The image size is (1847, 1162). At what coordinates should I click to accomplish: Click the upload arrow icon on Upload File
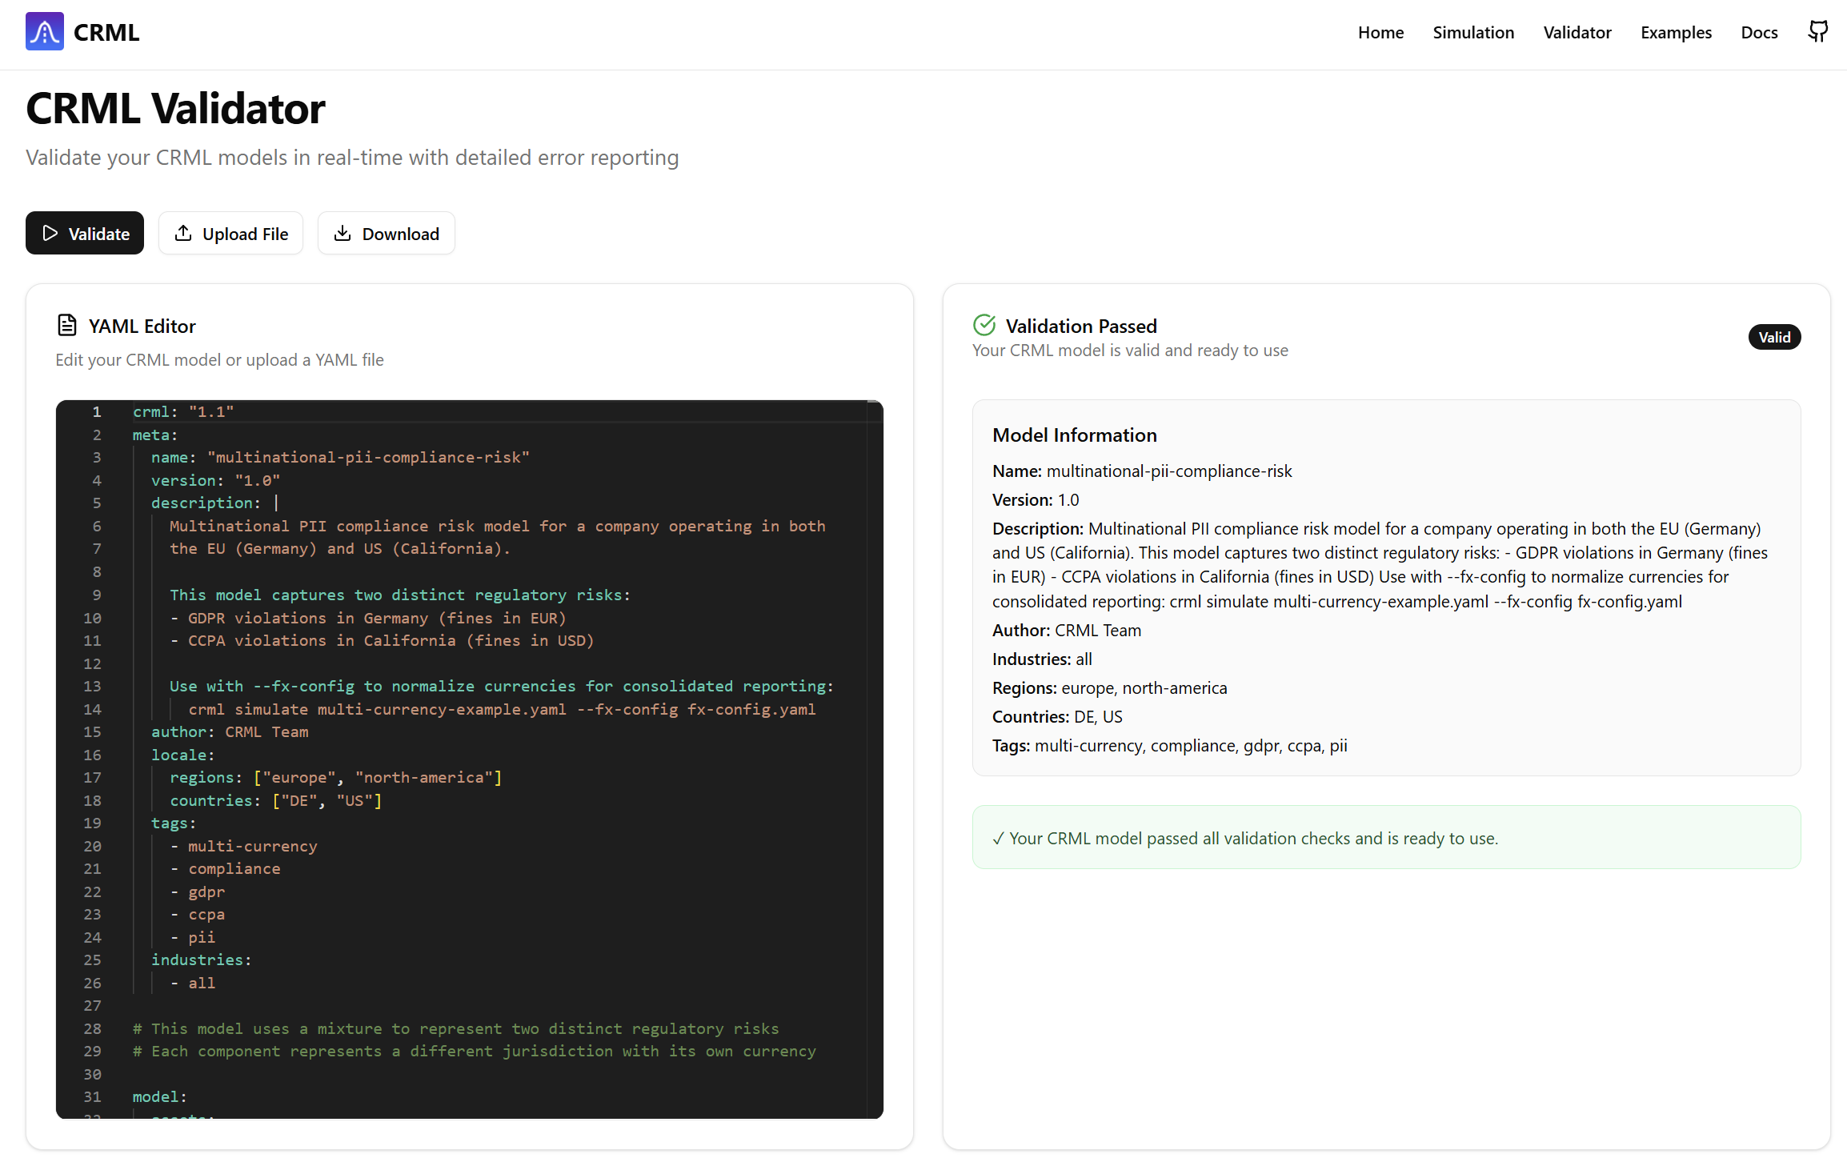pos(184,233)
